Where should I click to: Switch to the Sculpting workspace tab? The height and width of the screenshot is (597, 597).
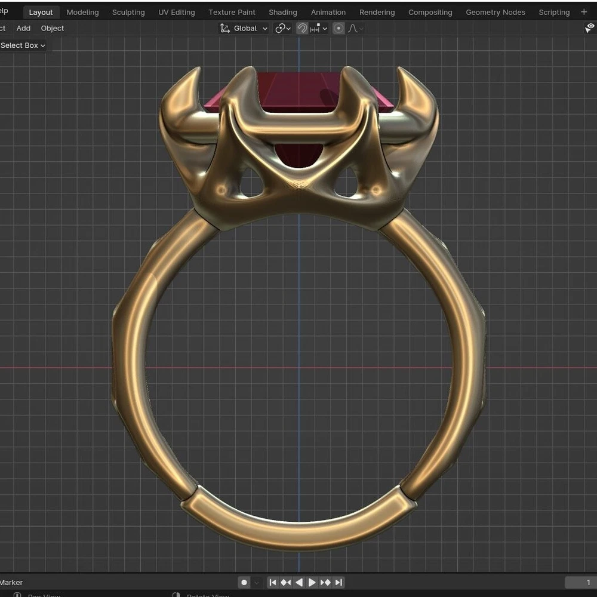(128, 12)
